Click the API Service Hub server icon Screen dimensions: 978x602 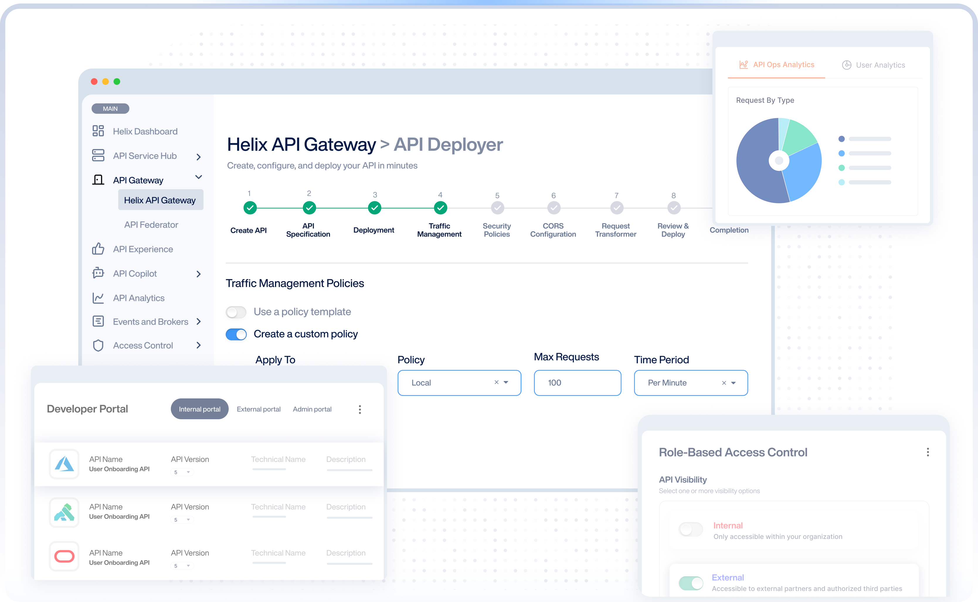[x=98, y=156]
